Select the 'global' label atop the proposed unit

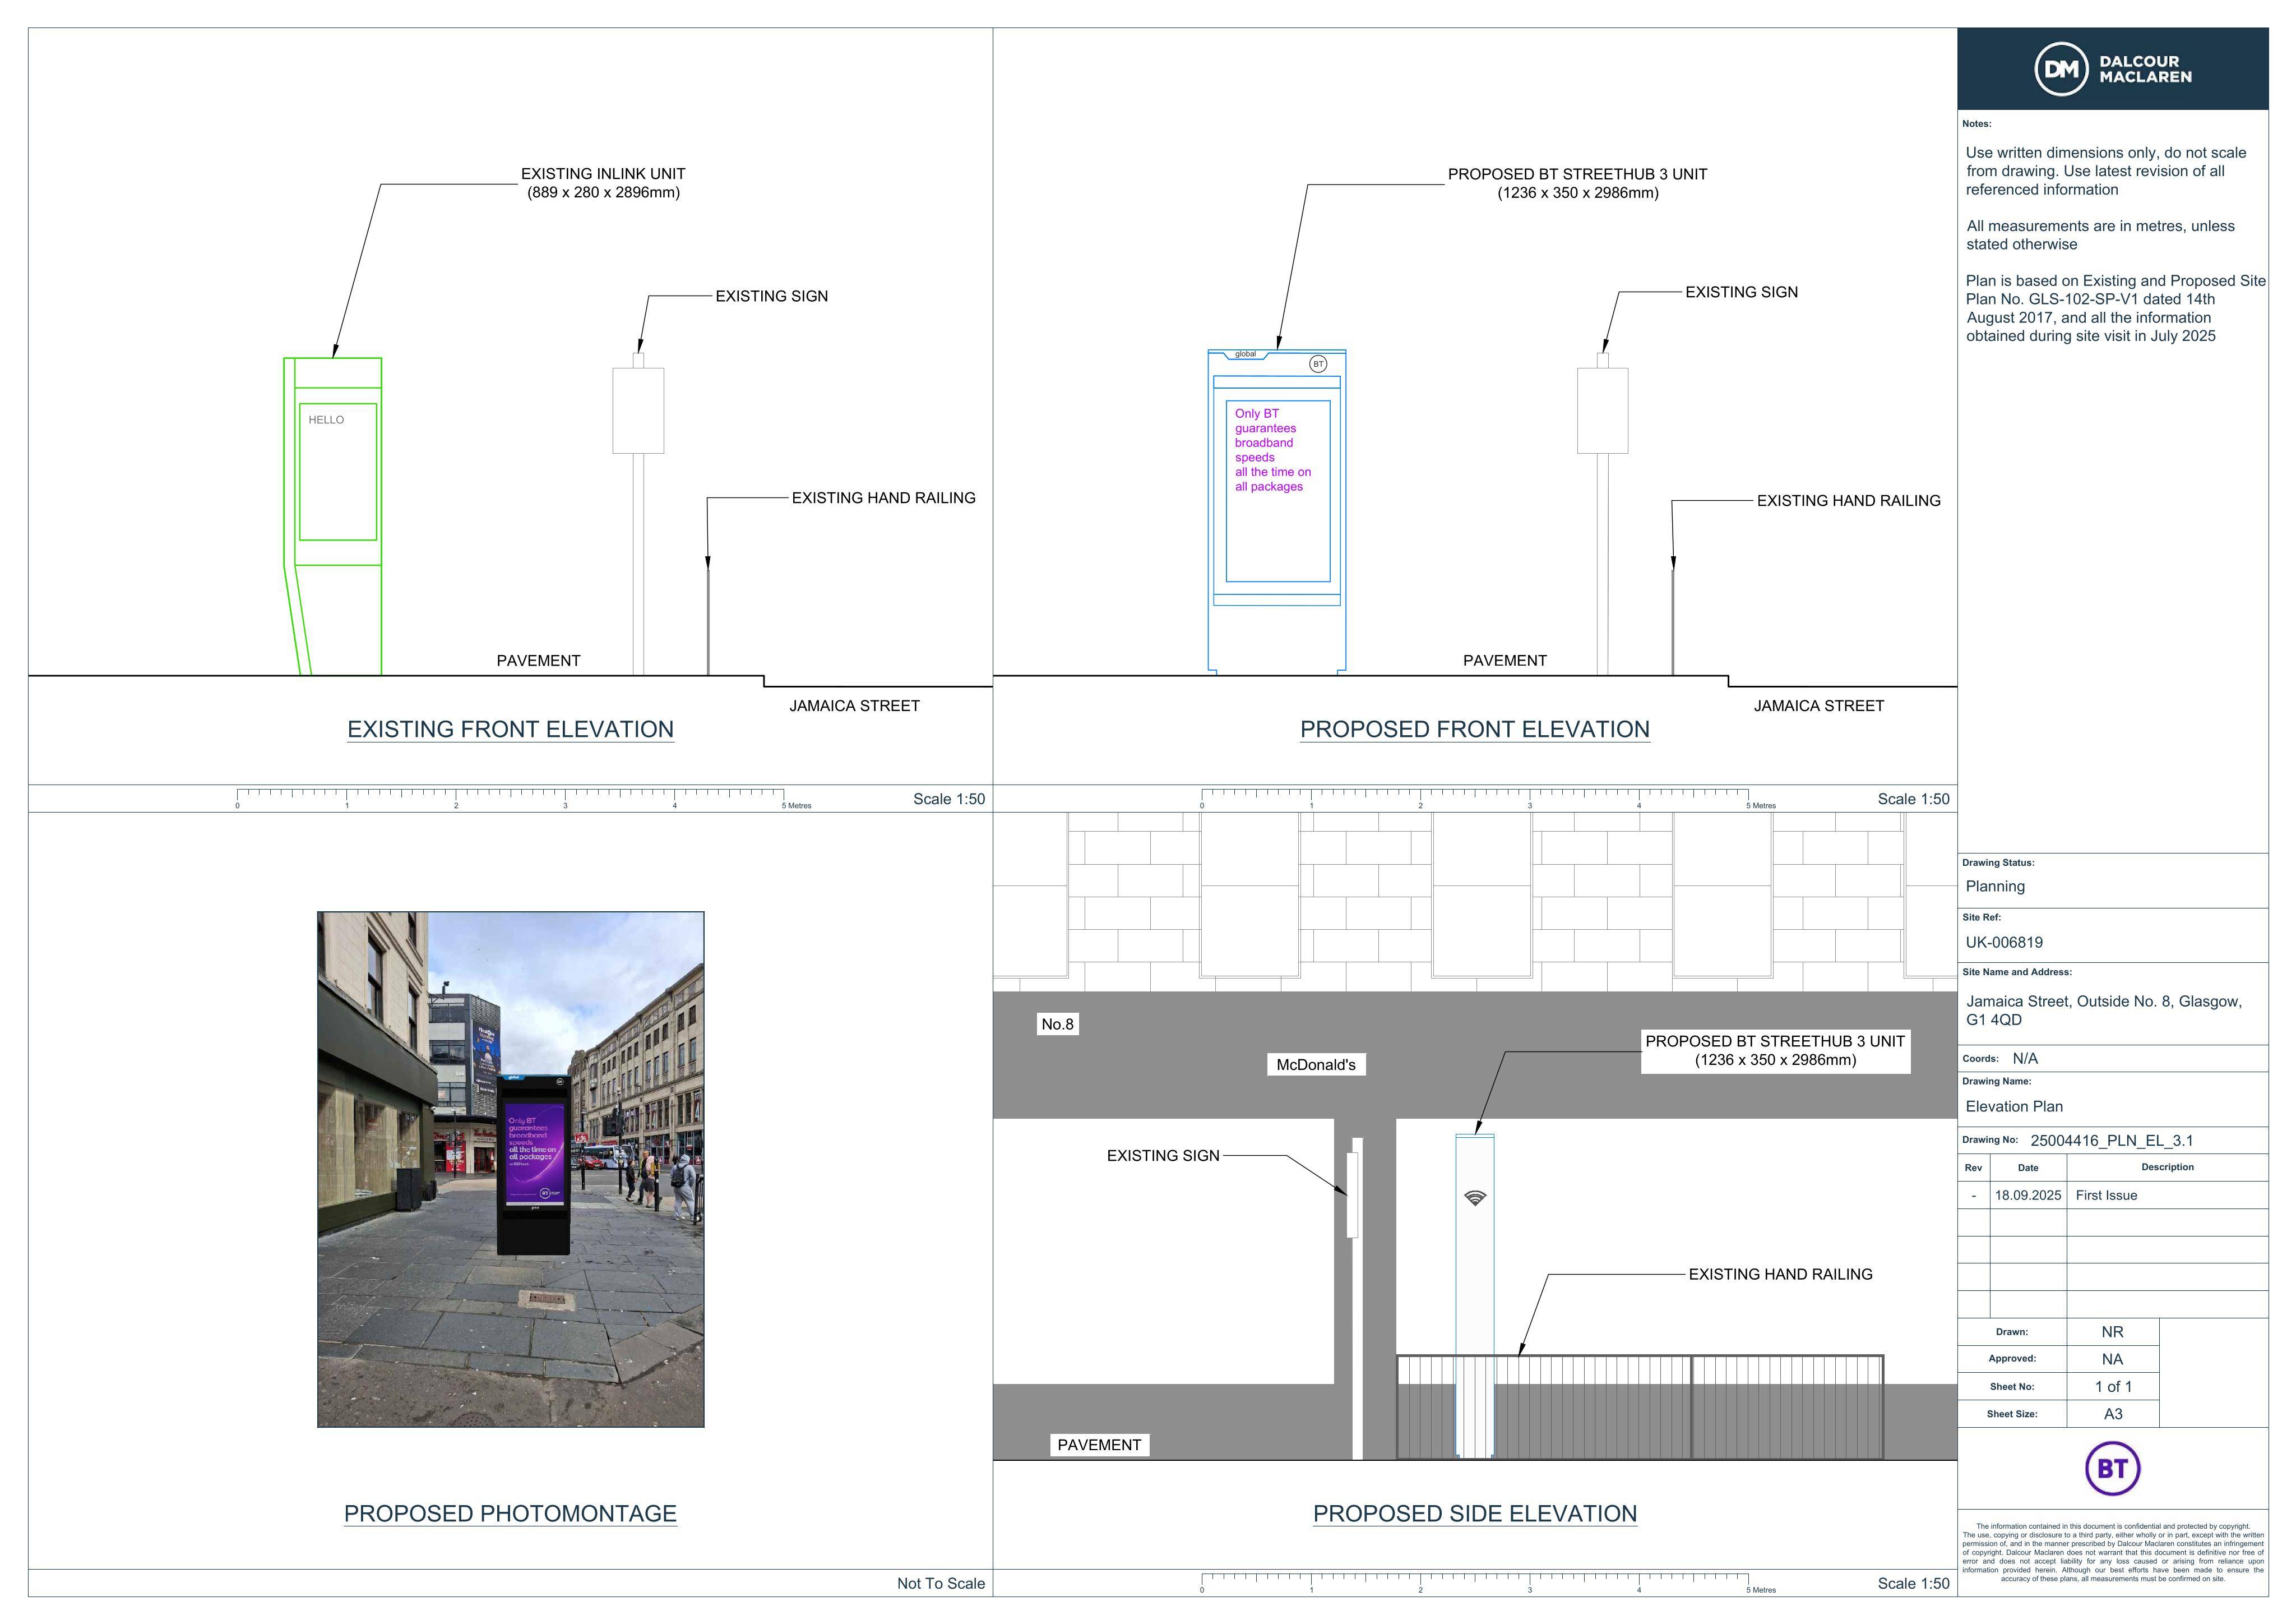coord(1245,354)
